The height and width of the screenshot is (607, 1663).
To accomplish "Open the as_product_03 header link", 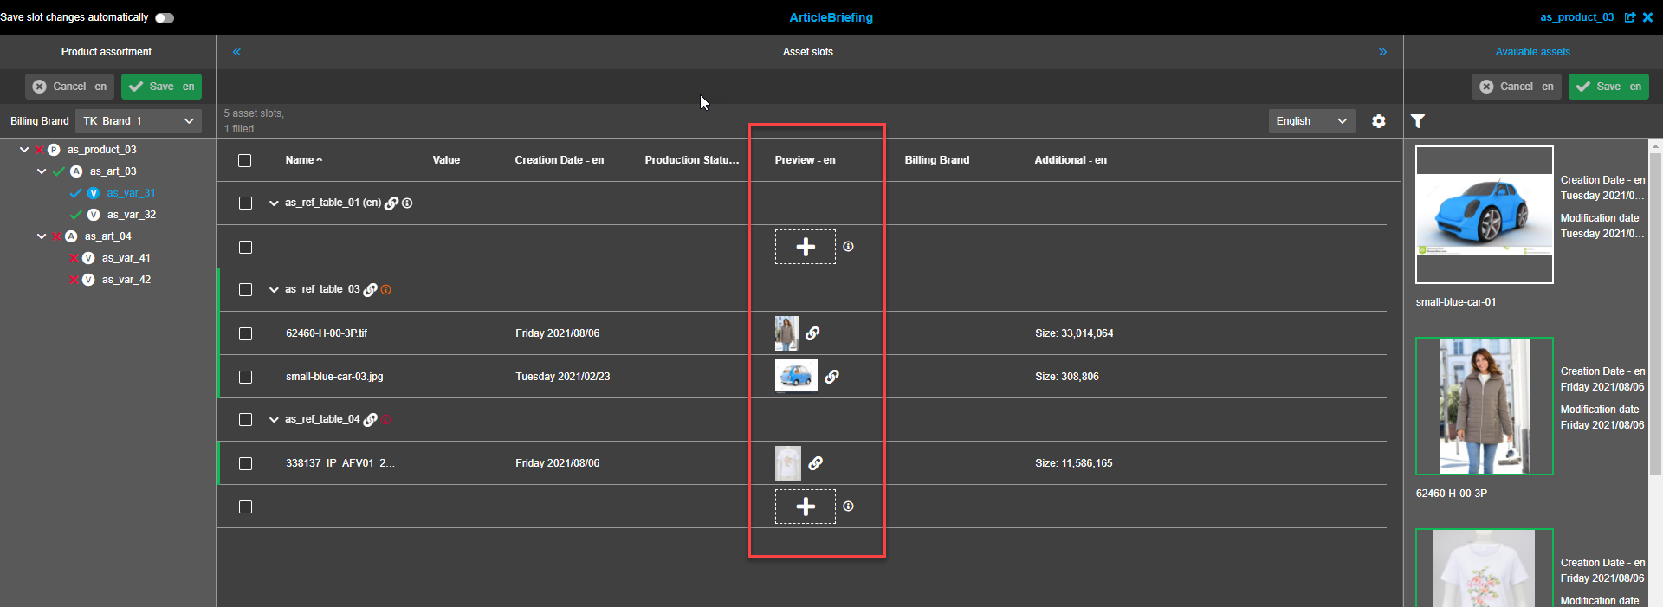I will coord(1577,17).
